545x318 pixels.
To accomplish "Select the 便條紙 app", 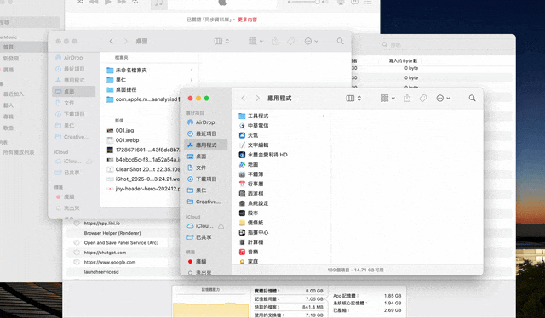I will click(251, 223).
